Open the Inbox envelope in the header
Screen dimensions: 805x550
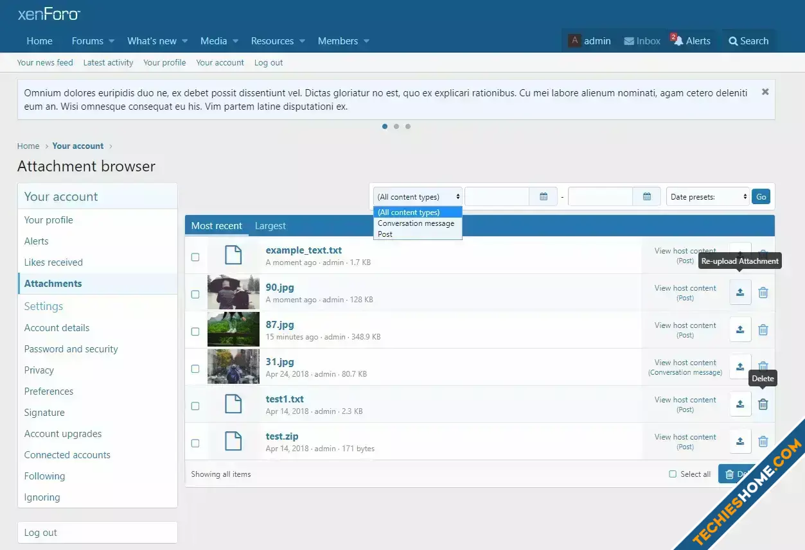pos(642,41)
